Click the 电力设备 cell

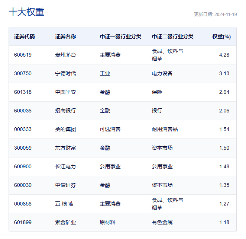(162, 73)
